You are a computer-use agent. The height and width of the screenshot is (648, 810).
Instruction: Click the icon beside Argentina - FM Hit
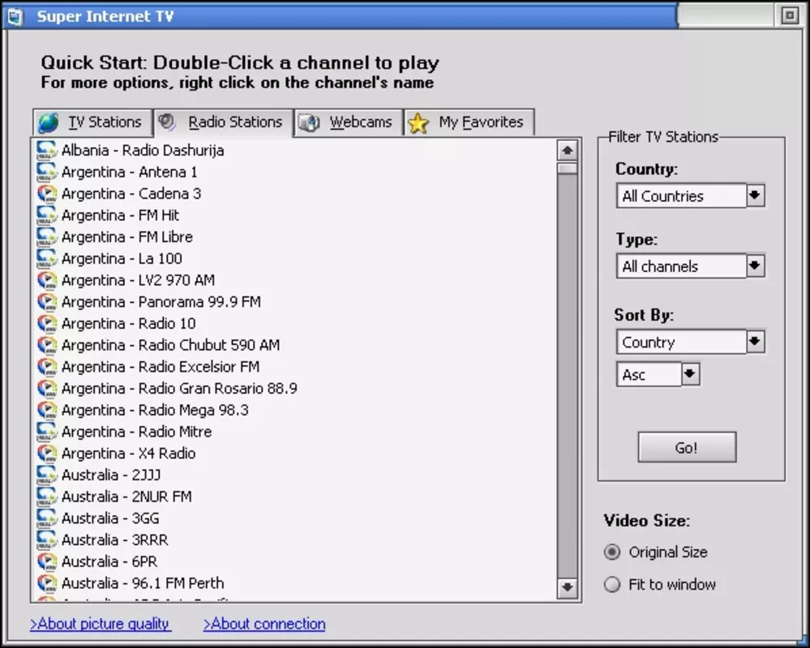point(46,215)
